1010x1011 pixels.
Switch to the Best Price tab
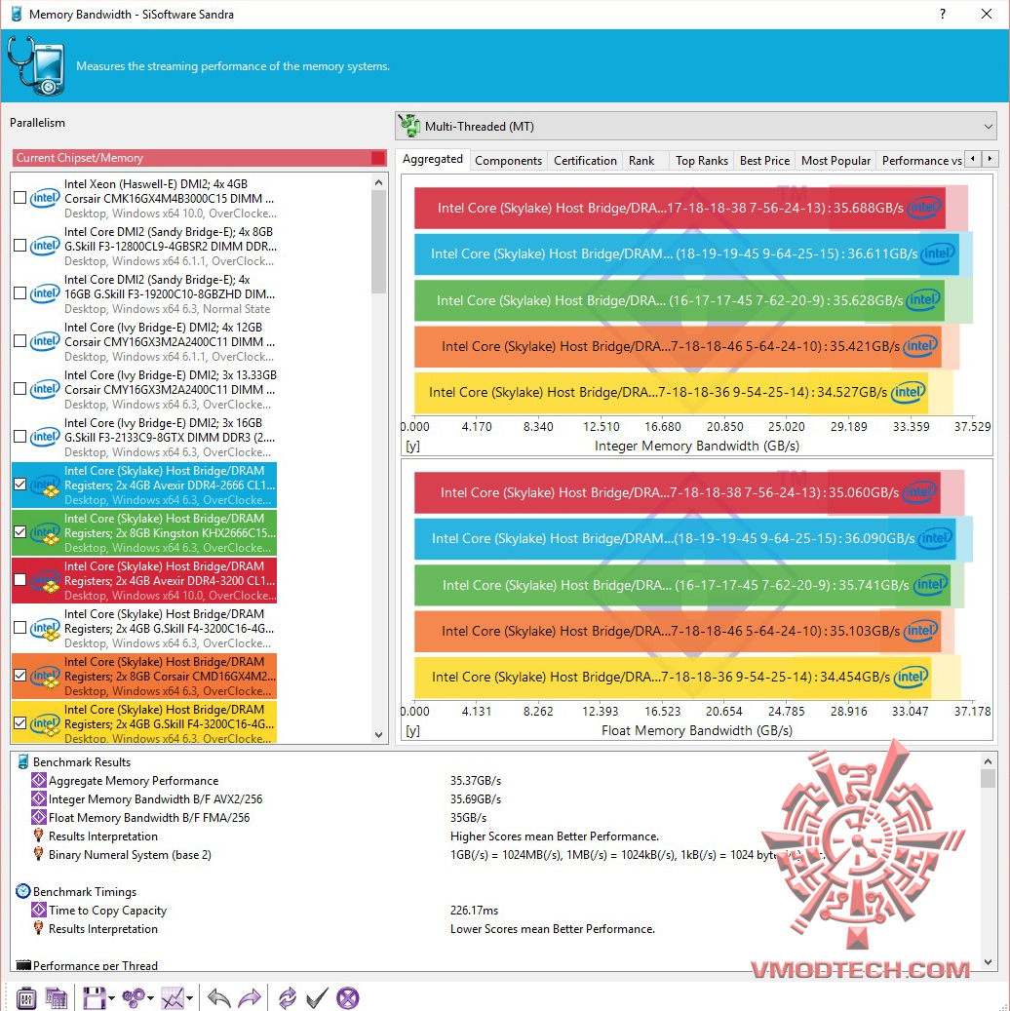[x=764, y=161]
